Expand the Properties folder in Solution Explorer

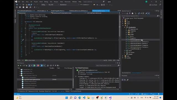[126, 31]
